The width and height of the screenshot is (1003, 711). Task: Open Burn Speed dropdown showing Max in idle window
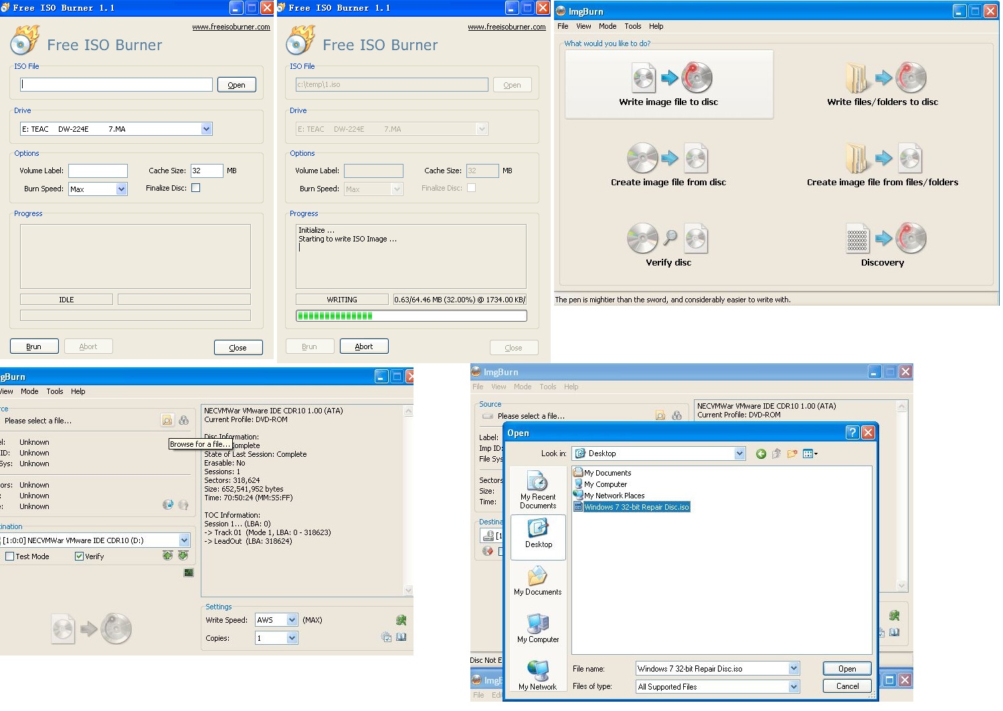tap(121, 189)
